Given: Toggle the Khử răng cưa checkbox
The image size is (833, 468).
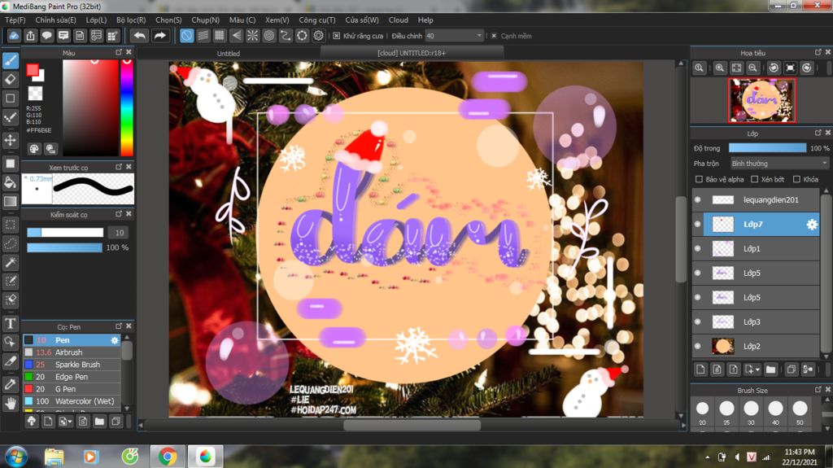Looking at the screenshot, I should [336, 36].
